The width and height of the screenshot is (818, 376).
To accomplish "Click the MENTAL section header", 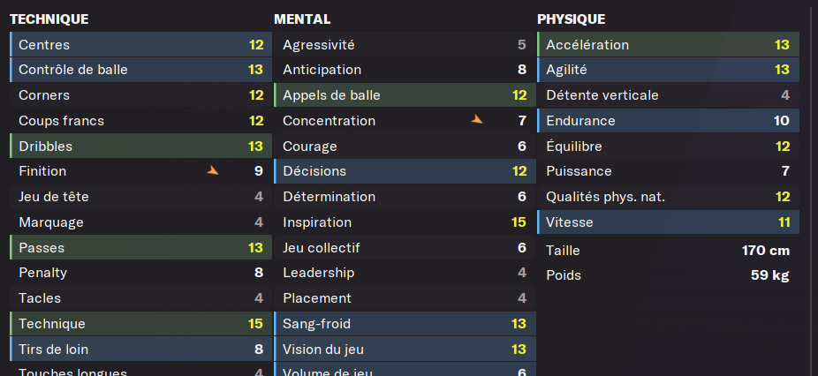I will (x=302, y=19).
